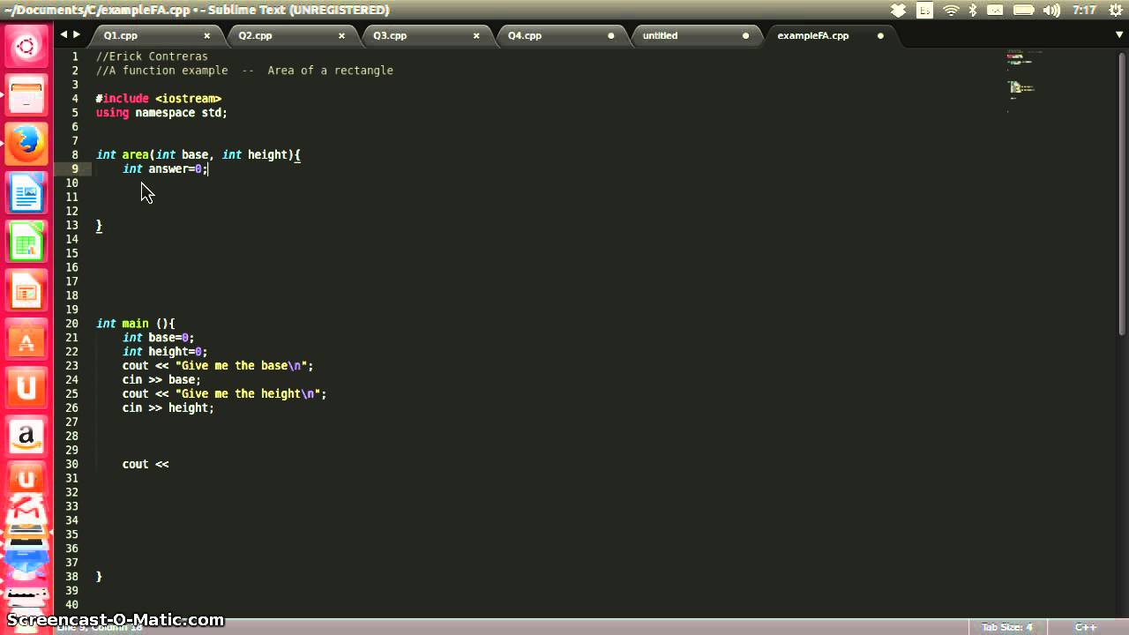Click the '#include <iostream>' line
Screen dimensions: 1129x635
tap(159, 99)
